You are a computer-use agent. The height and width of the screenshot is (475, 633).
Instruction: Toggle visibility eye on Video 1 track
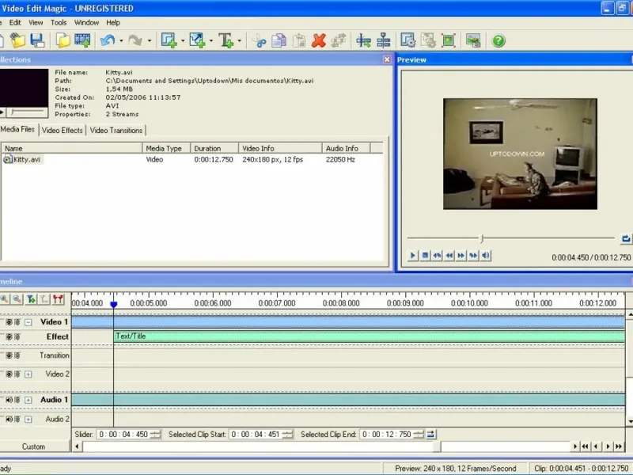[x=9, y=322]
